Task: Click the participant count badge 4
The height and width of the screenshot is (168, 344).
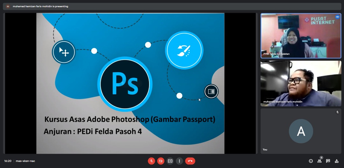Action: click(321, 157)
